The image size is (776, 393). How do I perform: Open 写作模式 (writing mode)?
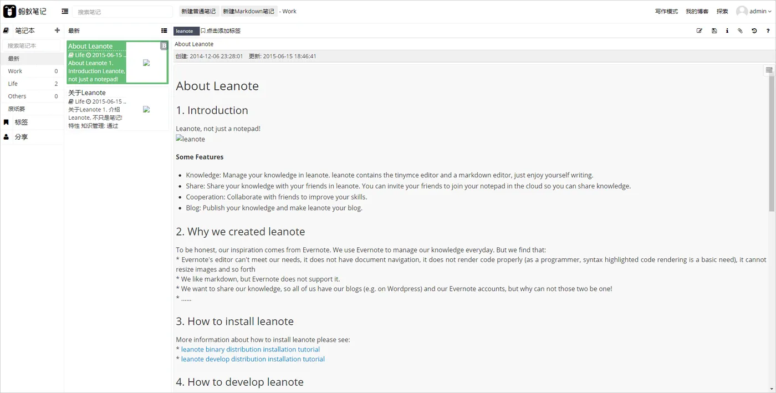click(666, 11)
